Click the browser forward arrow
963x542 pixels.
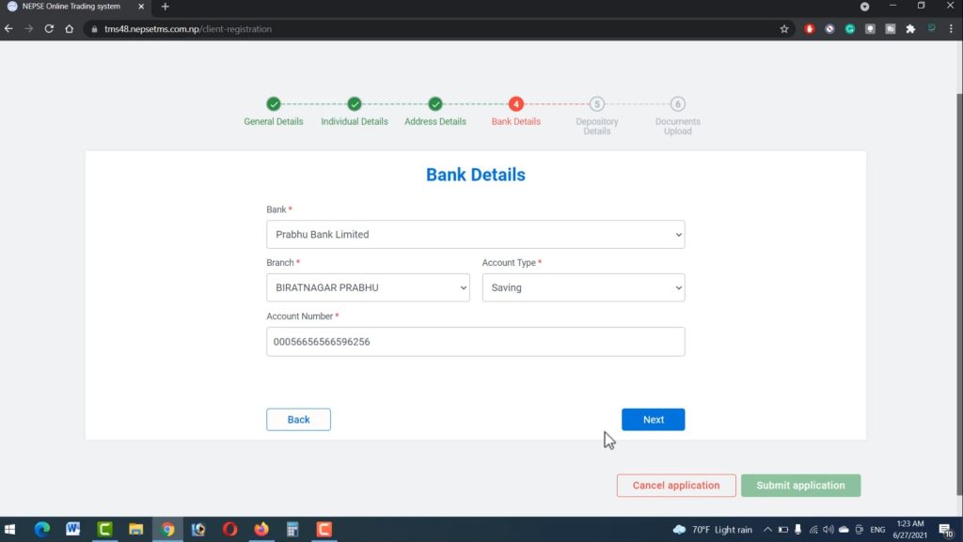29,29
